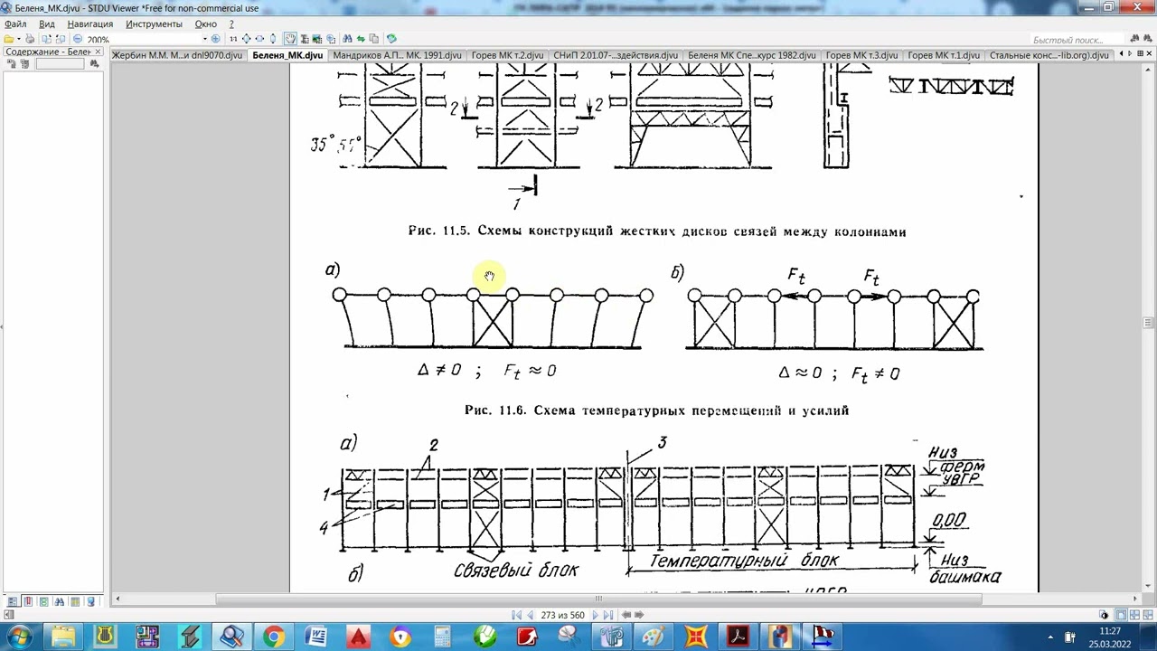The height and width of the screenshot is (651, 1157).
Task: Click the print icon in toolbar
Action: [30, 39]
